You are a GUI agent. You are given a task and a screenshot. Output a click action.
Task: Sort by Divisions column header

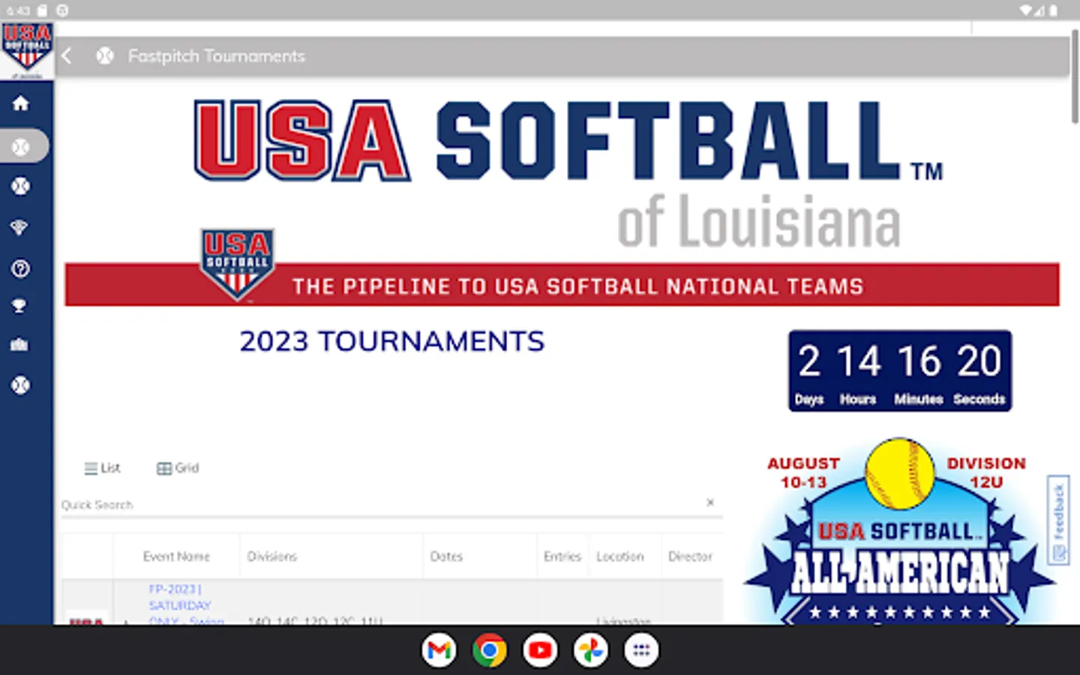(272, 556)
